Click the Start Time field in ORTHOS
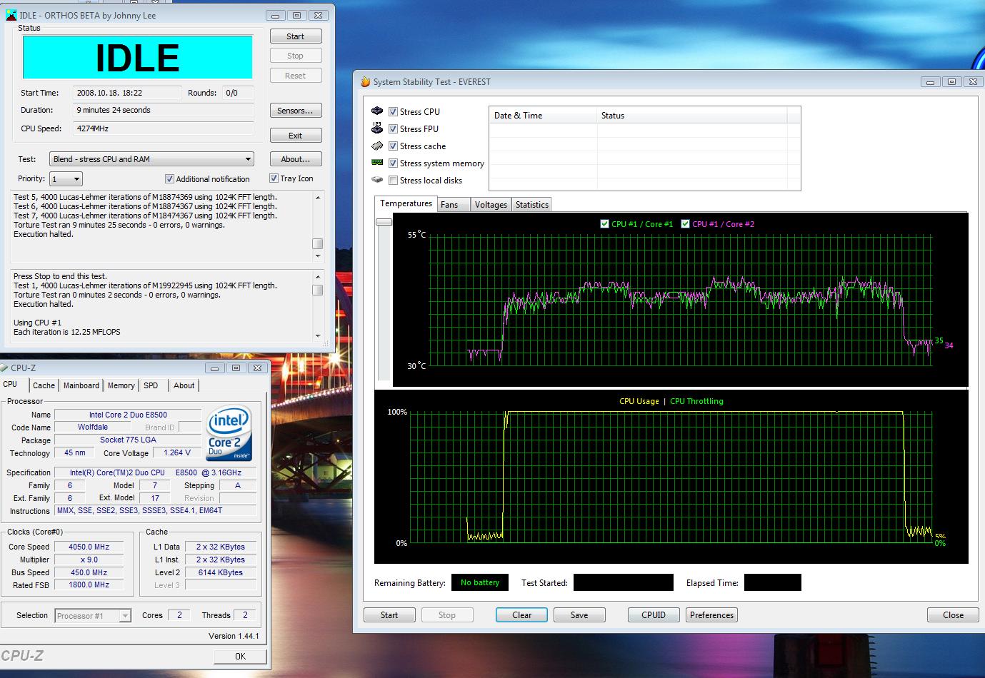Viewport: 985px width, 678px height. (128, 93)
